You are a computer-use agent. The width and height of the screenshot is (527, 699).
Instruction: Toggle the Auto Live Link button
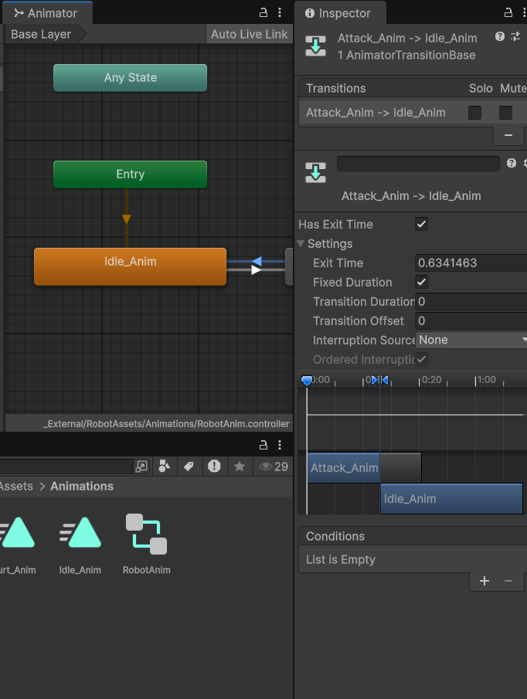pyautogui.click(x=249, y=34)
